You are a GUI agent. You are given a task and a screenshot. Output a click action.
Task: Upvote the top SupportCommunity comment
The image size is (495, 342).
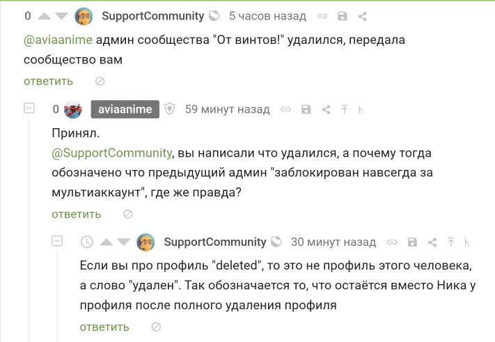(44, 16)
